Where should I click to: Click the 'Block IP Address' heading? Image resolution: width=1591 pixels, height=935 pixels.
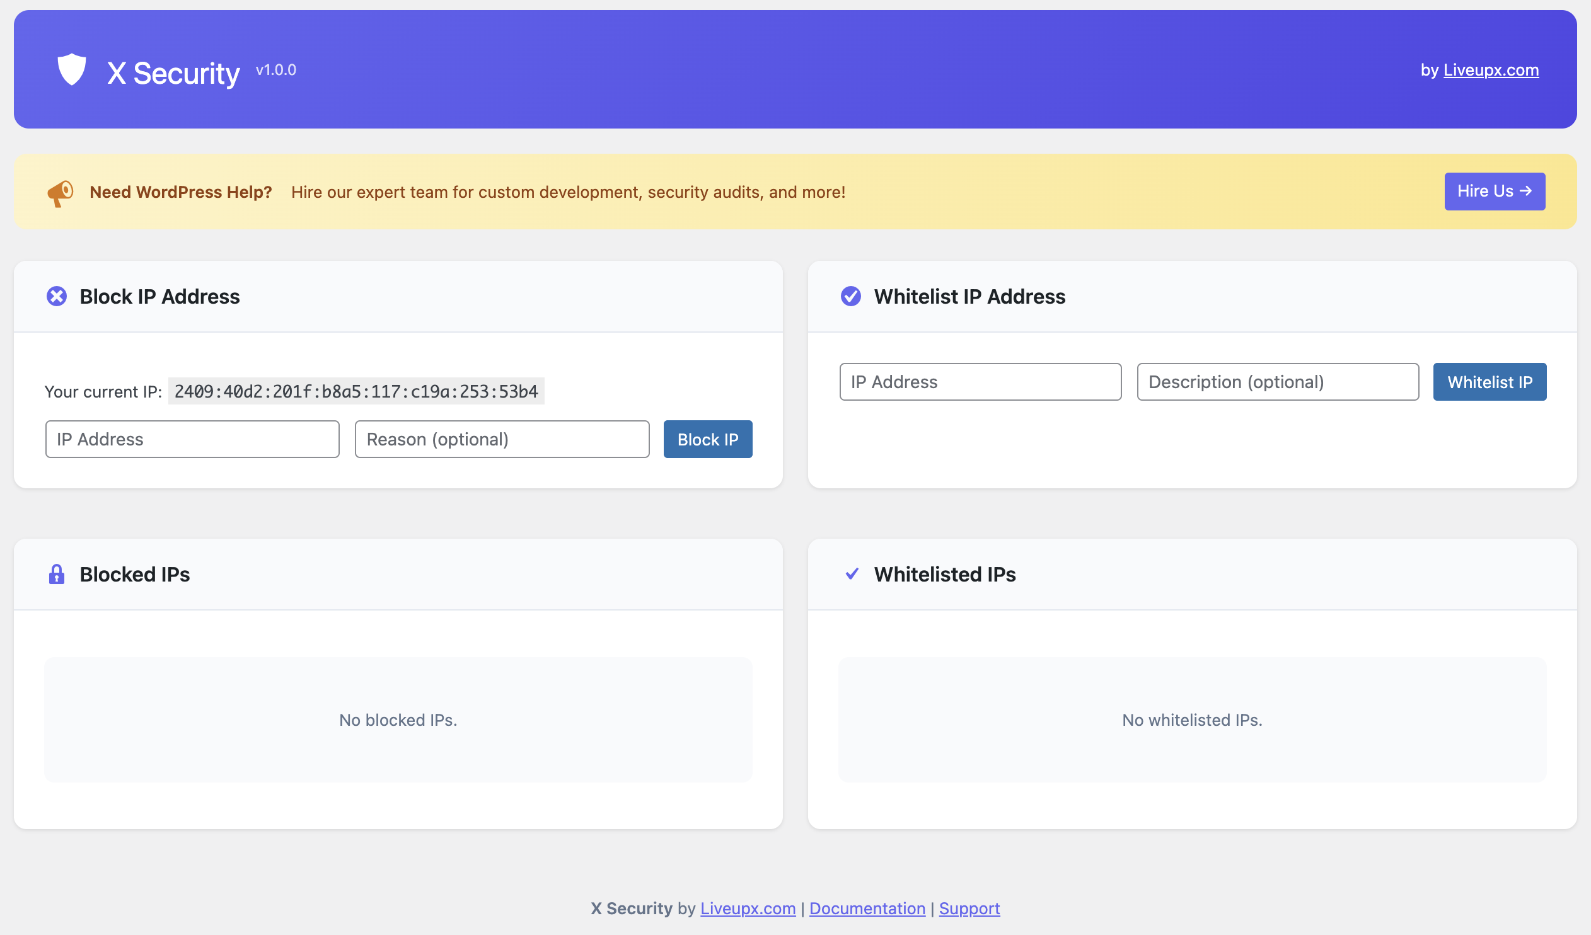[159, 297]
